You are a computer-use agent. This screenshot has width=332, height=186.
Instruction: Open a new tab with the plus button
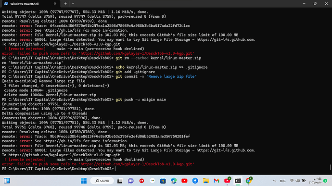click(x=65, y=3)
